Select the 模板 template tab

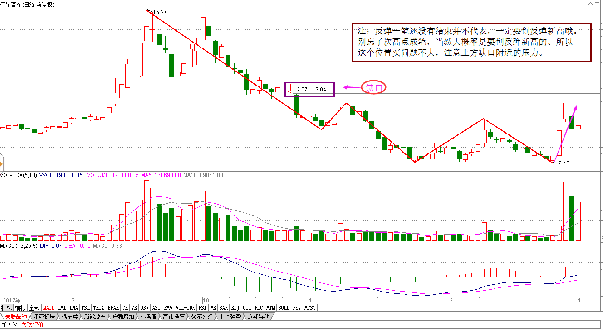coord(20,308)
